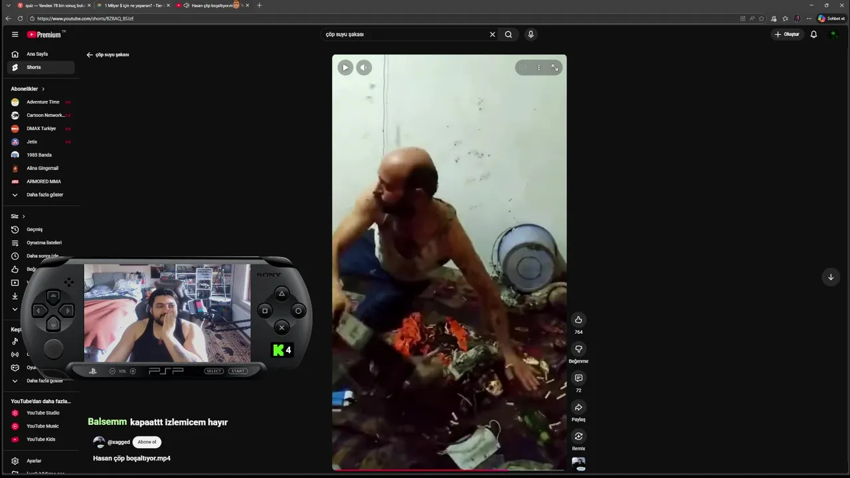Image resolution: width=850 pixels, height=478 pixels.
Task: Click the YouTube Premium logo
Action: [45, 35]
